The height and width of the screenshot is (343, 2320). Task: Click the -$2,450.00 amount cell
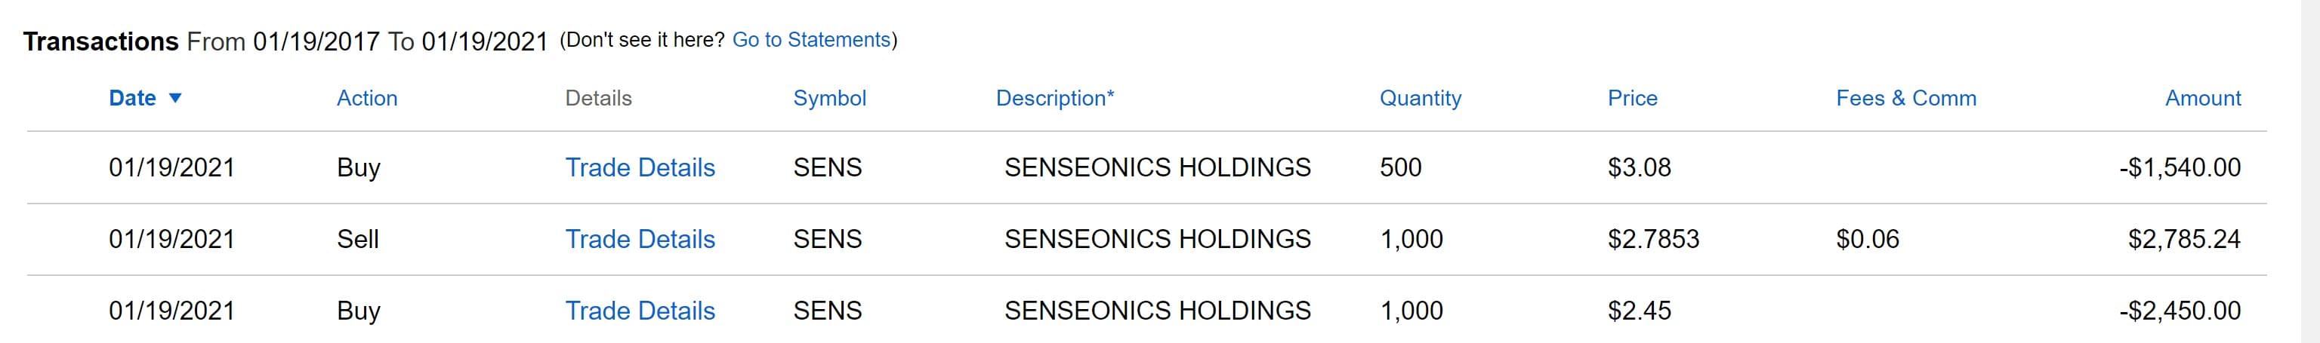[x=2180, y=311]
